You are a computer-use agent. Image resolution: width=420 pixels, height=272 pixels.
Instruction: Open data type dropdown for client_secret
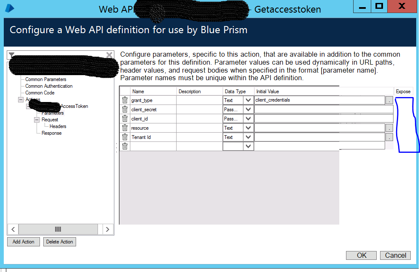click(x=248, y=109)
